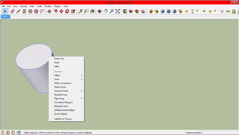The width and height of the screenshot is (239, 135).
Task: Select the Move tool
Action: [61, 11]
